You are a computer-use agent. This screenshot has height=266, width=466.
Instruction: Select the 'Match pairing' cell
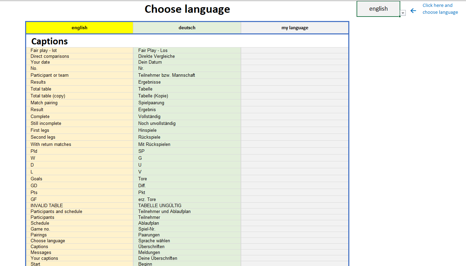click(x=80, y=103)
